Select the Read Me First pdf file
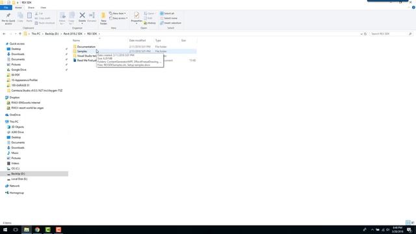This screenshot has height=234, width=416. point(84,60)
